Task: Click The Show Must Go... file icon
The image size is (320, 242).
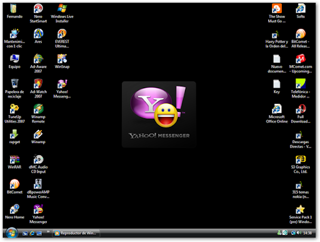Action: pos(277,13)
